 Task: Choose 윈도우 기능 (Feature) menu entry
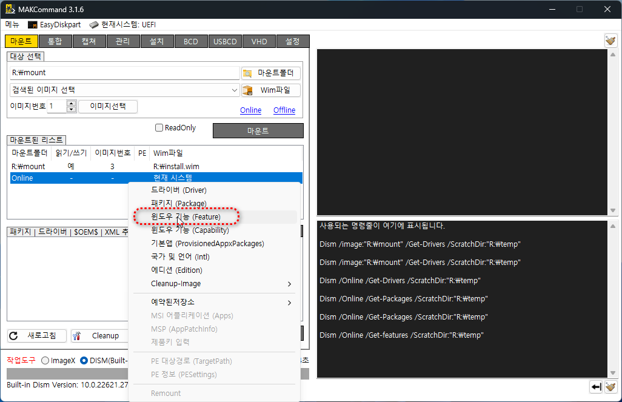point(215,217)
